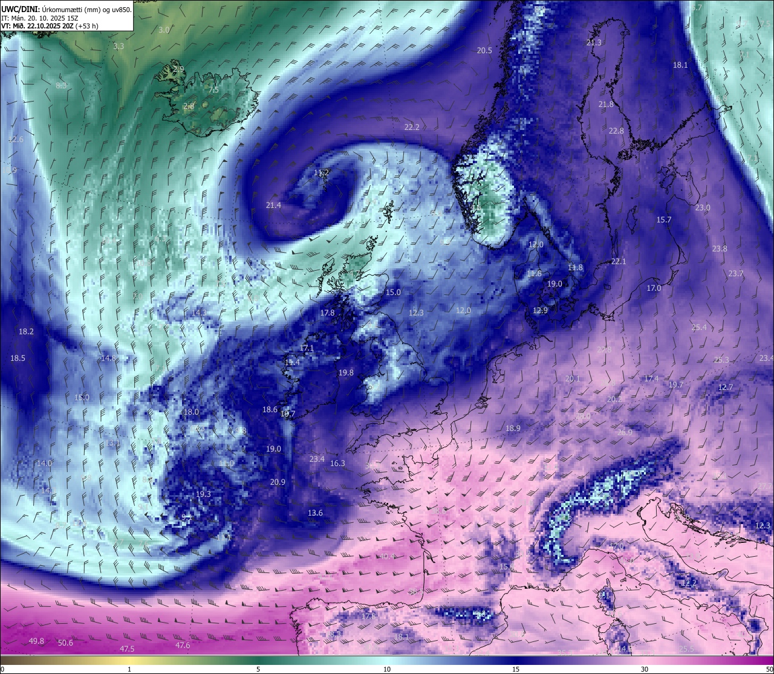
Task: Click the 18.2 value at the western edge
Action: pyautogui.click(x=26, y=331)
